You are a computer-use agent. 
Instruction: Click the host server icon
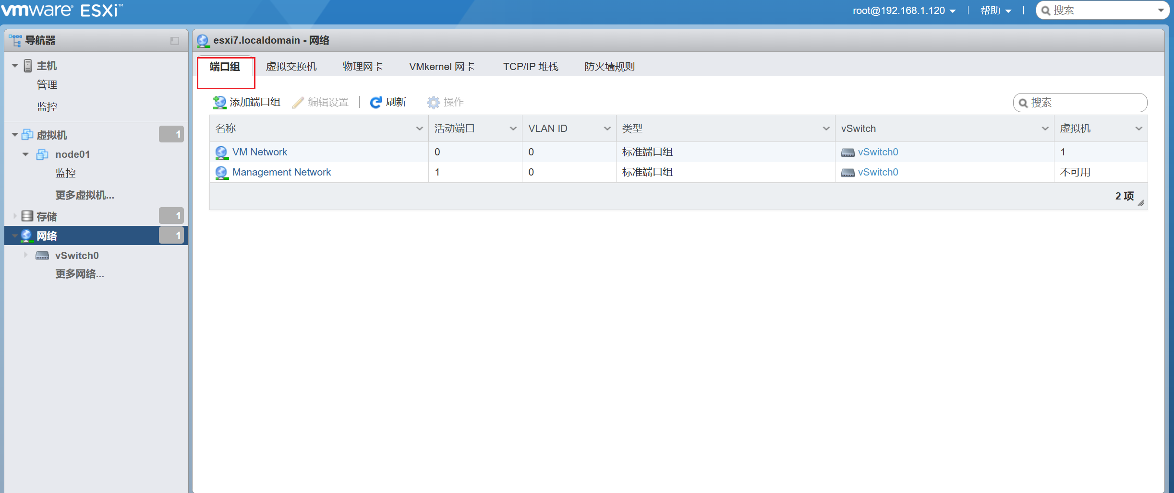tap(28, 66)
